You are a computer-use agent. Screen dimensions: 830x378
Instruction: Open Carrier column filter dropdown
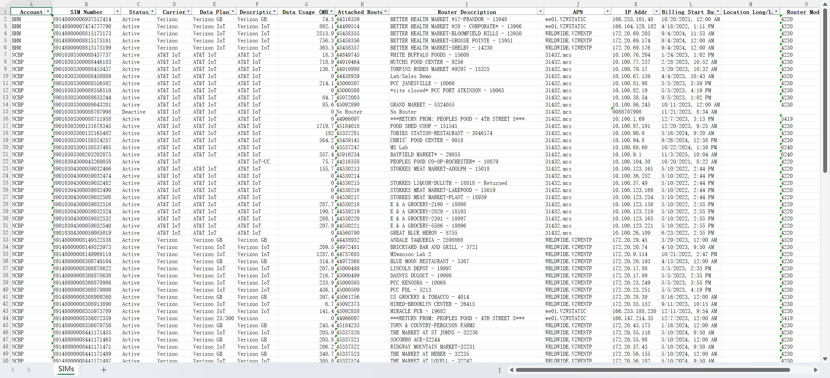pyautogui.click(x=188, y=12)
